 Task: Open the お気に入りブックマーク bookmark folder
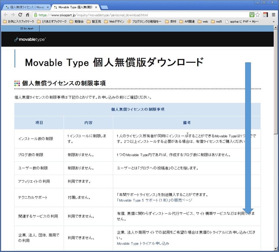point(19,22)
